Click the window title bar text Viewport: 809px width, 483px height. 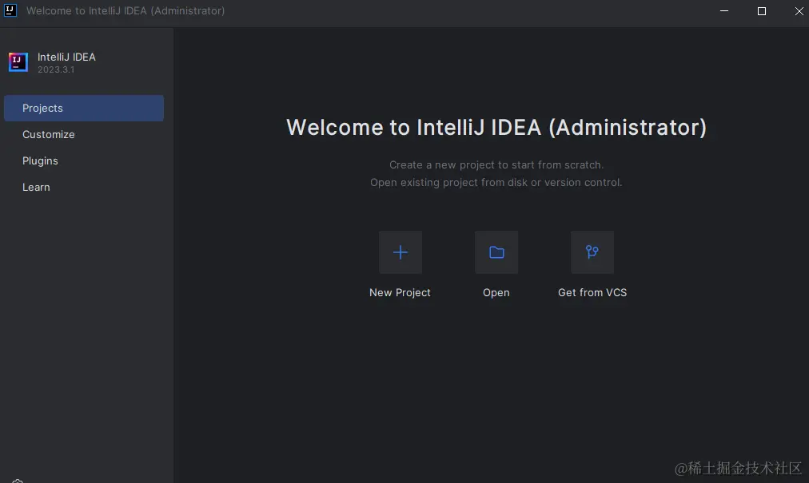126,11
